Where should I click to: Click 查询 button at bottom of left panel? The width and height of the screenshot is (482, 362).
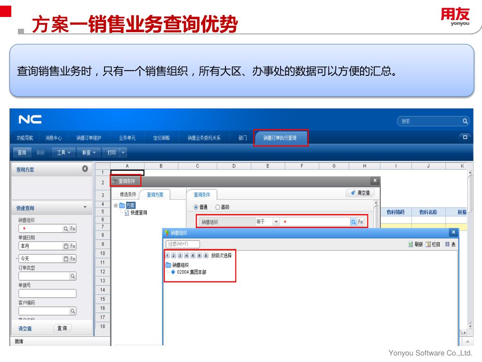tap(62, 328)
